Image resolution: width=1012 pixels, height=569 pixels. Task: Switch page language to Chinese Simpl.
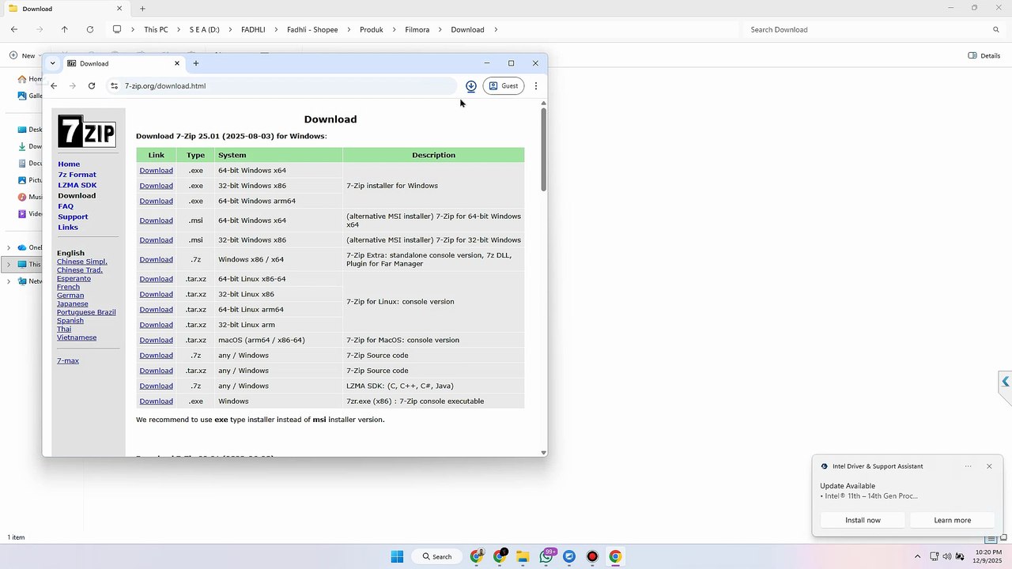click(x=82, y=262)
